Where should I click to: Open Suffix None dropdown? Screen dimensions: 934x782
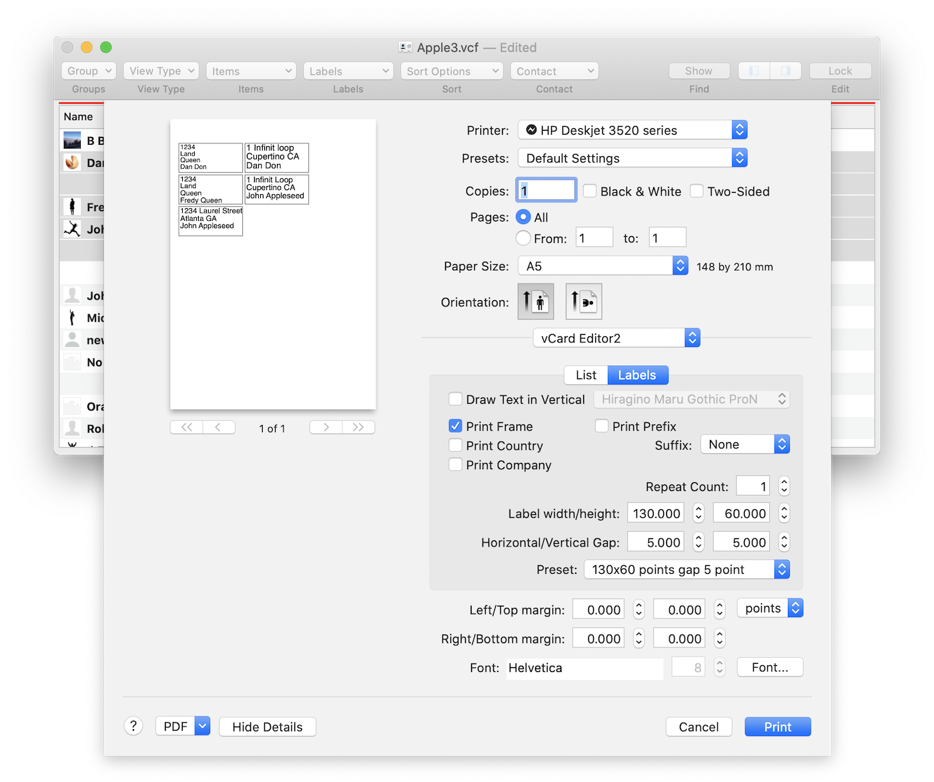tap(745, 444)
